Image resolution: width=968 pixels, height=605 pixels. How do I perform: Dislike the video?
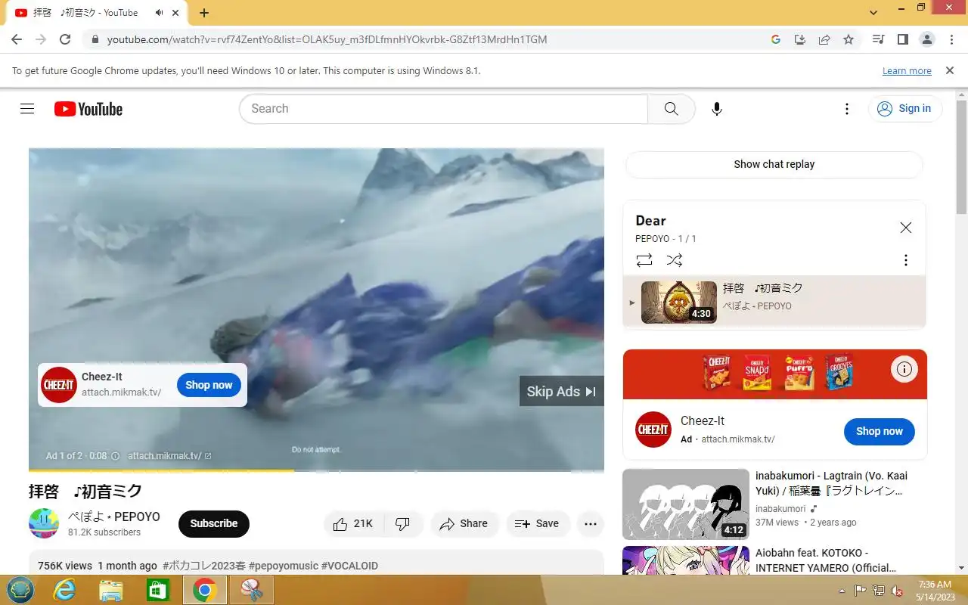pos(403,523)
